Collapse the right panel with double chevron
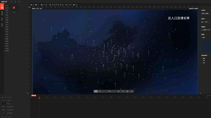 point(200,93)
